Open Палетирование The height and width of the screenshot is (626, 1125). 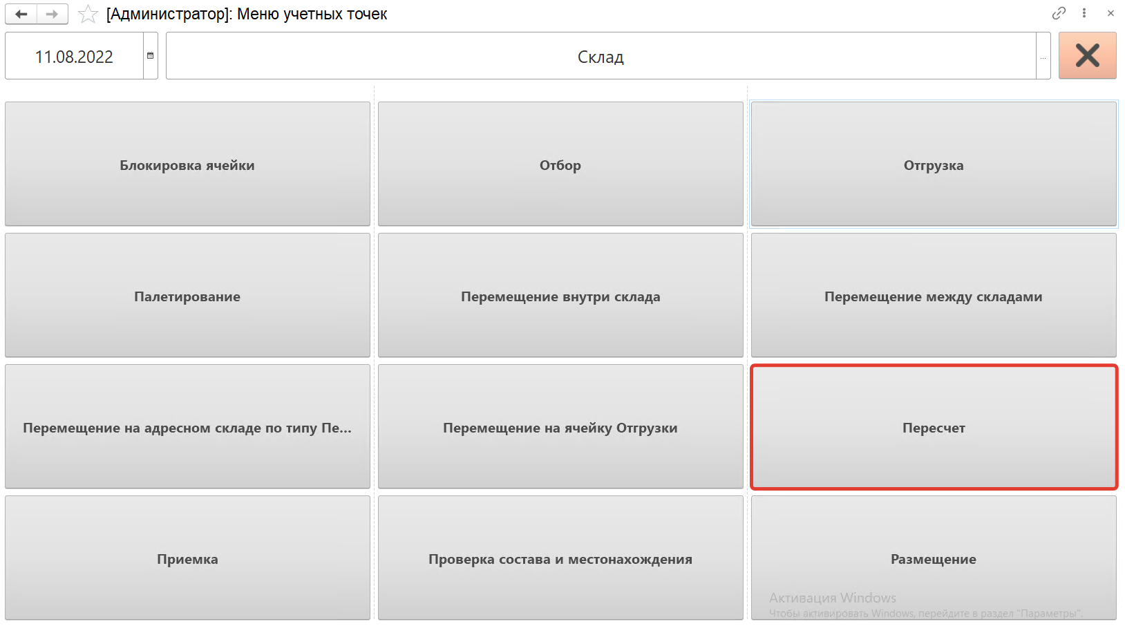tap(187, 296)
